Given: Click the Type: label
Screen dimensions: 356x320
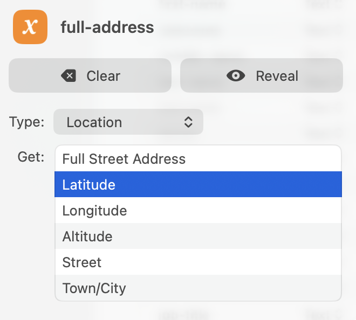Looking at the screenshot, I should click(x=27, y=122).
